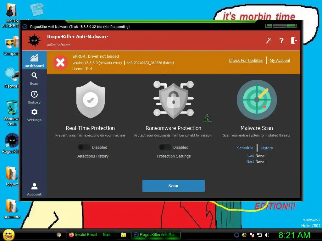
Task: Click the Real-Time Protection shield icon
Action: point(90,99)
